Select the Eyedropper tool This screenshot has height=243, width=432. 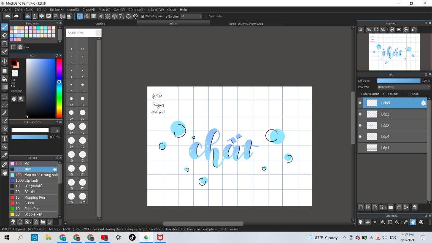click(4, 165)
